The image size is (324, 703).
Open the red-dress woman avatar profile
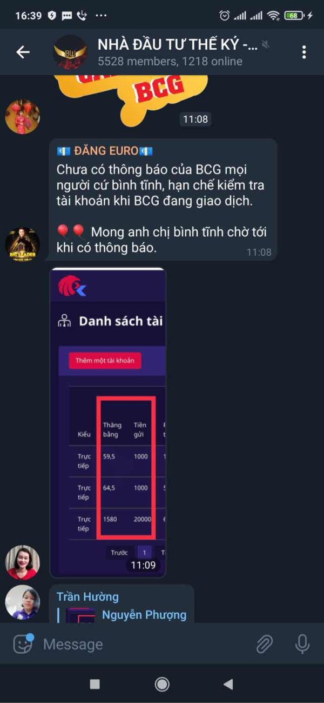[x=23, y=117]
